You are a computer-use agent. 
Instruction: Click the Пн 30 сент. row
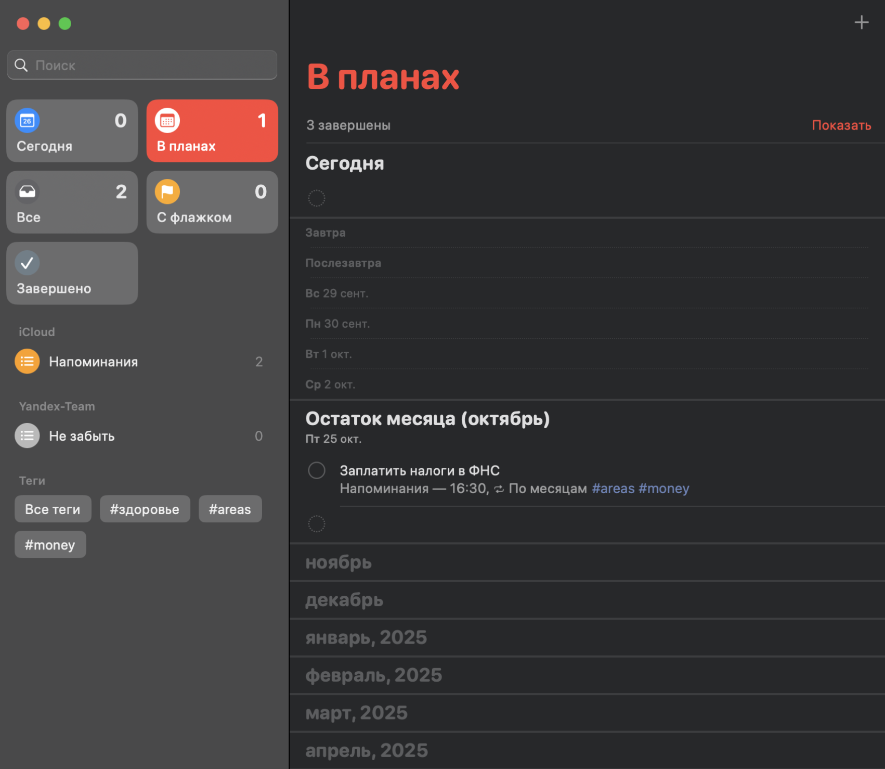pyautogui.click(x=587, y=324)
